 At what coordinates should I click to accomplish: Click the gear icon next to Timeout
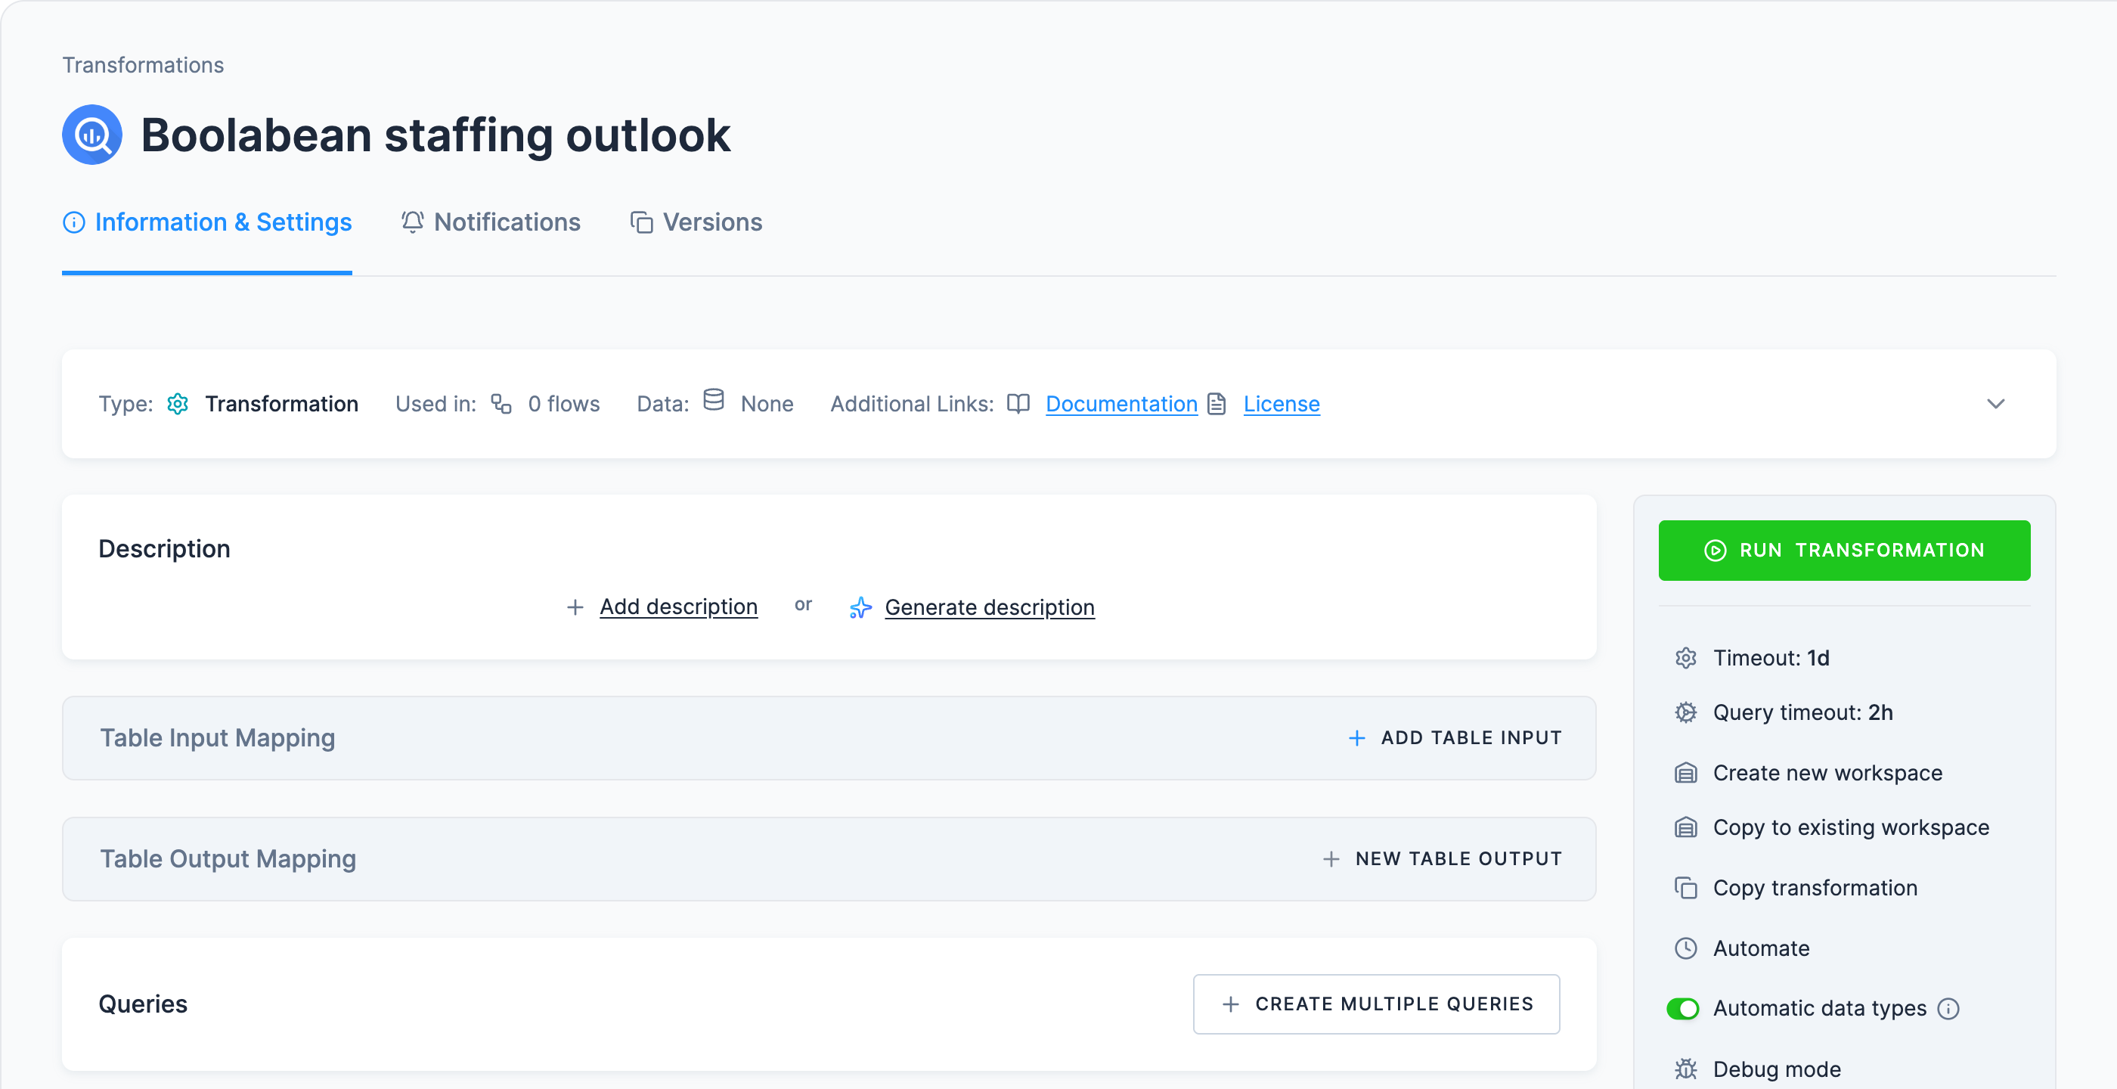click(x=1685, y=659)
